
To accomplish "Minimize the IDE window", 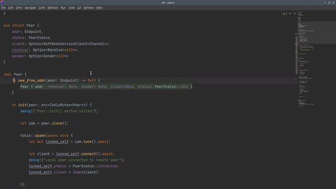I will [325, 3].
